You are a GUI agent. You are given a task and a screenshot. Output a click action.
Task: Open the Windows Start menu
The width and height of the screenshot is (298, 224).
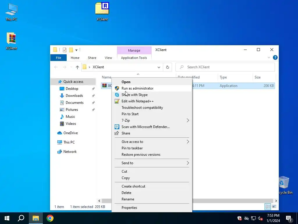point(7,218)
